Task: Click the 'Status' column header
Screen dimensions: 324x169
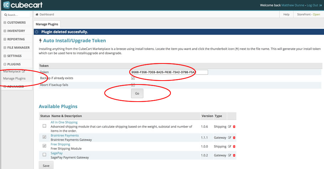Action: [45, 116]
